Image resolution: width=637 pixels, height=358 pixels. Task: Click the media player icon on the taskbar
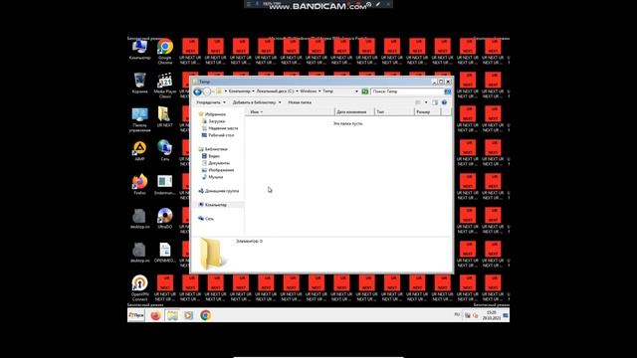pos(188,315)
